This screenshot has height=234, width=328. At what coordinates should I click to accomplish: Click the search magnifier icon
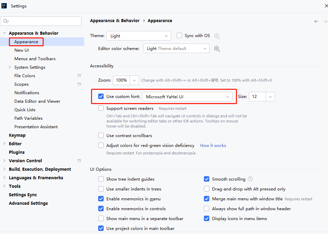tap(6, 21)
